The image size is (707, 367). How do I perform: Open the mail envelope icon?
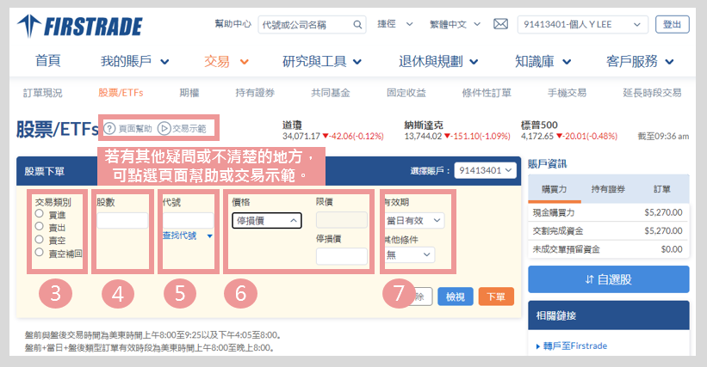pos(500,24)
